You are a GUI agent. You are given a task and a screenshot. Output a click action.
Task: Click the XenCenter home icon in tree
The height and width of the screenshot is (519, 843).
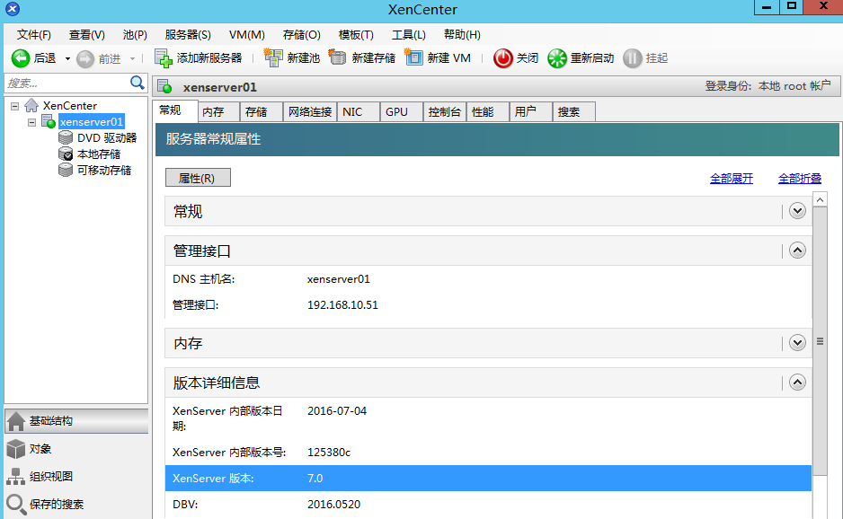coord(31,105)
